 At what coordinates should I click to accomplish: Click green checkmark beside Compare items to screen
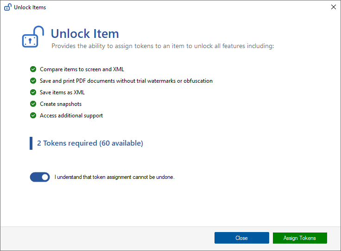33,69
